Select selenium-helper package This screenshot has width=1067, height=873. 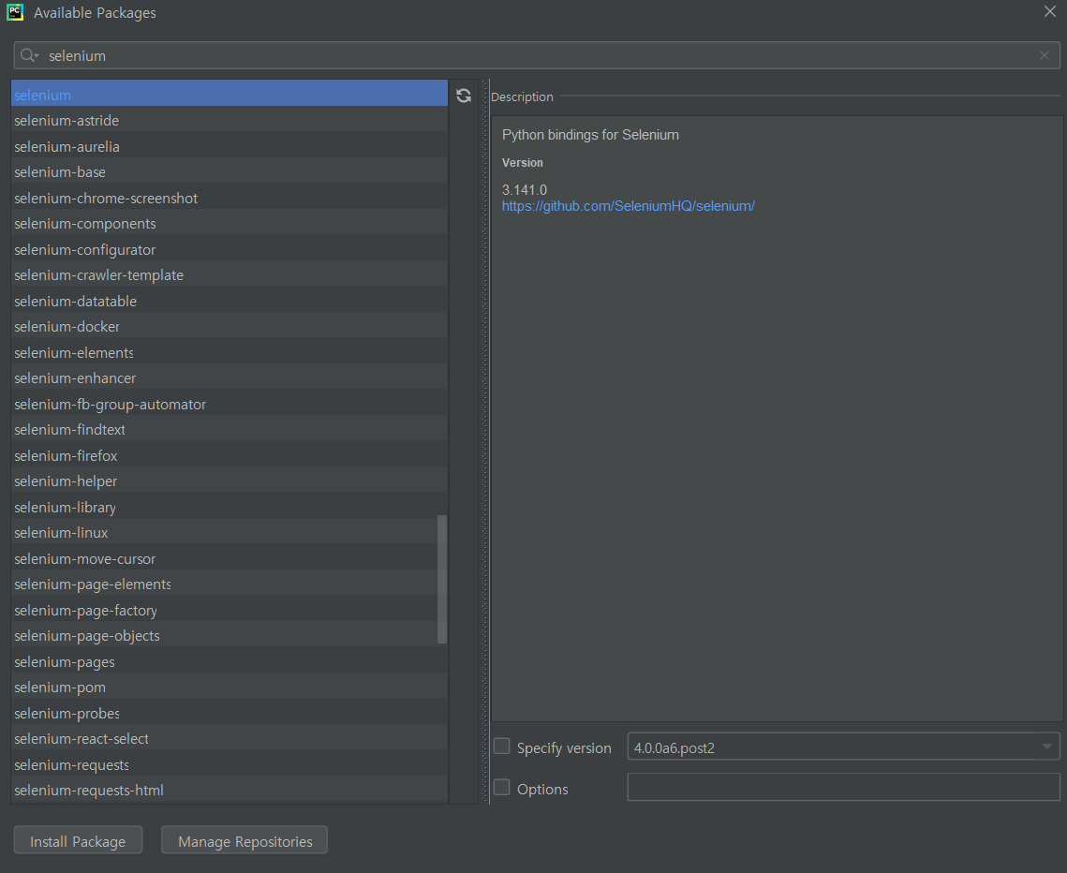[230, 481]
